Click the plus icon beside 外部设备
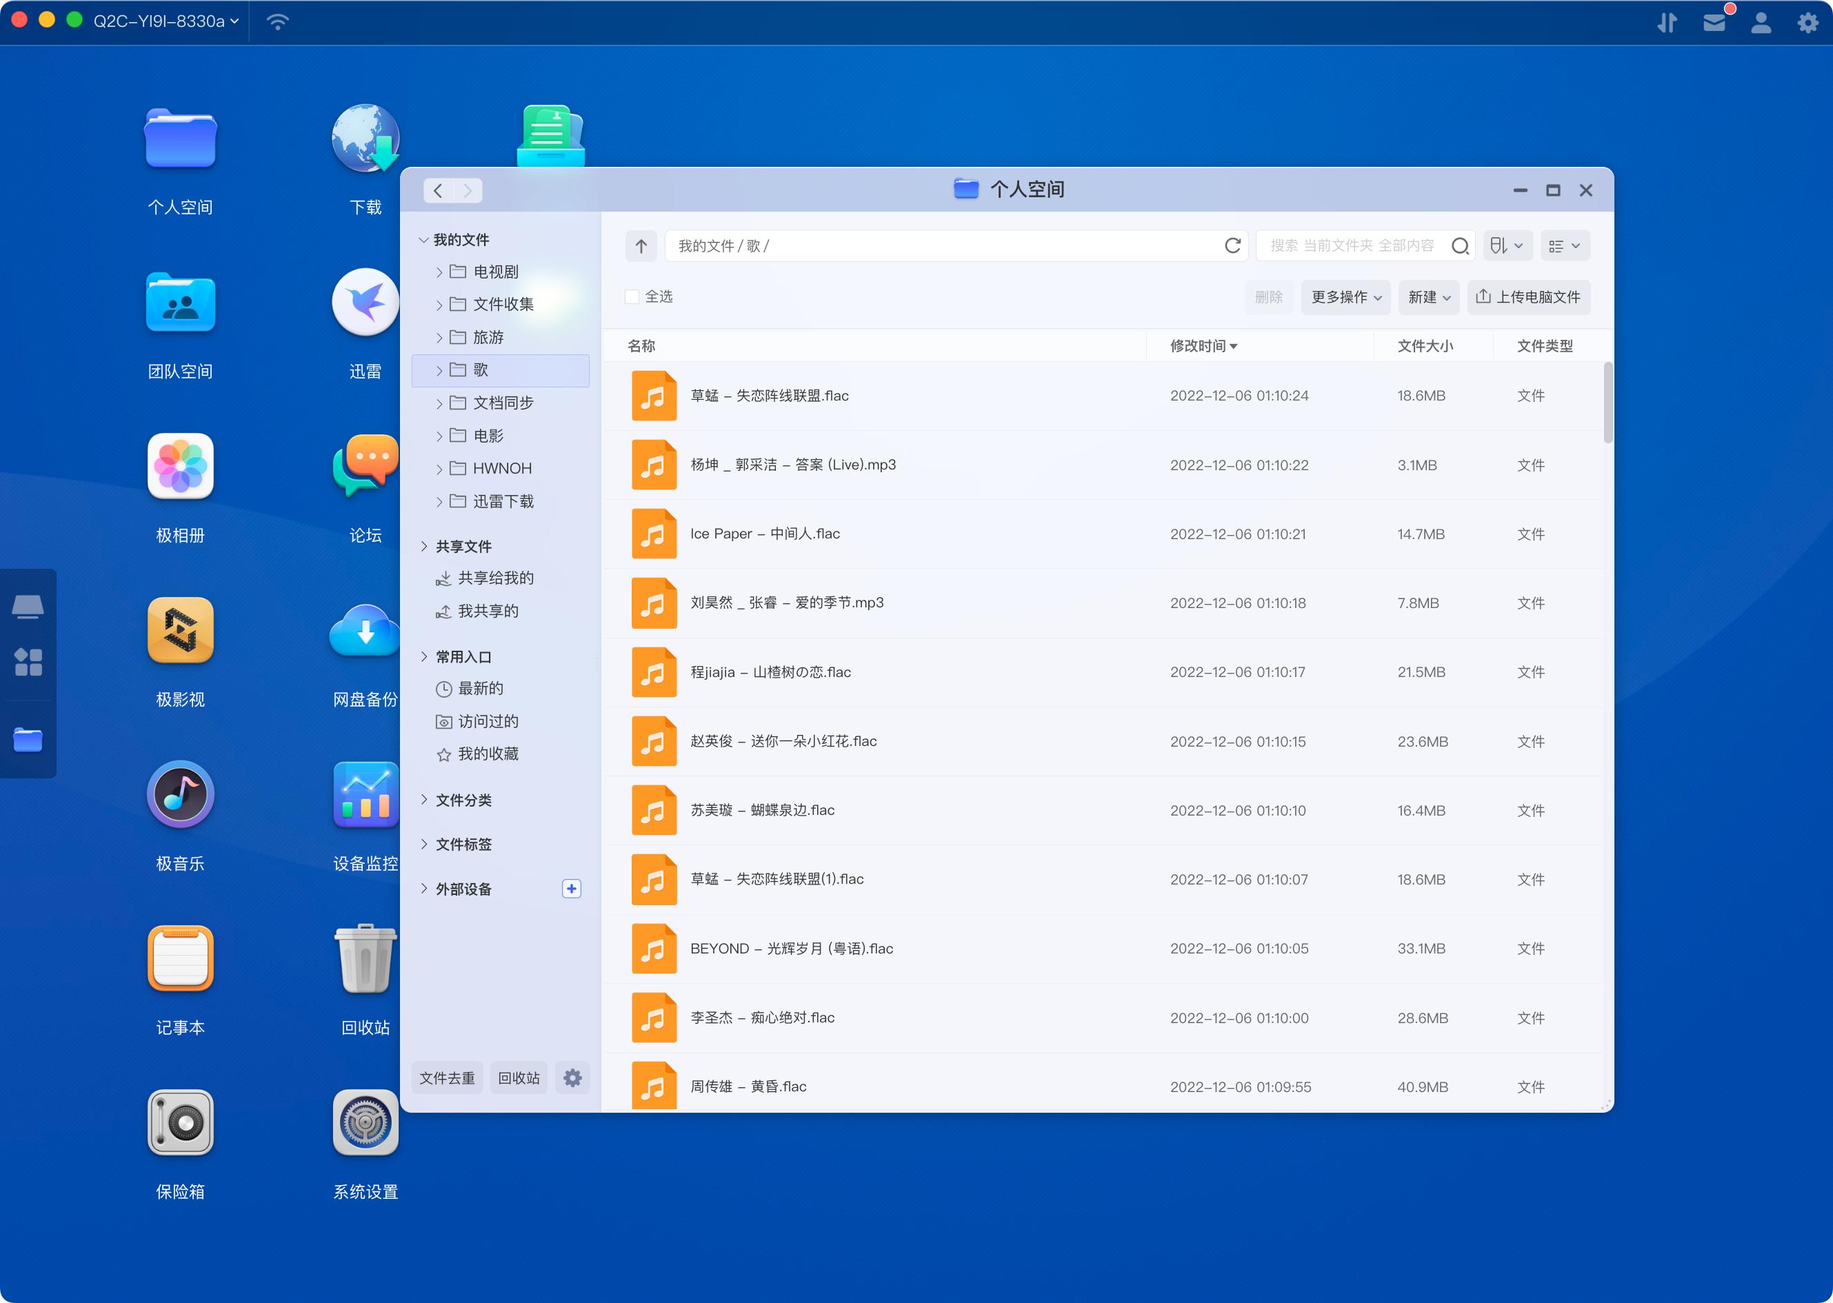 pos(572,888)
